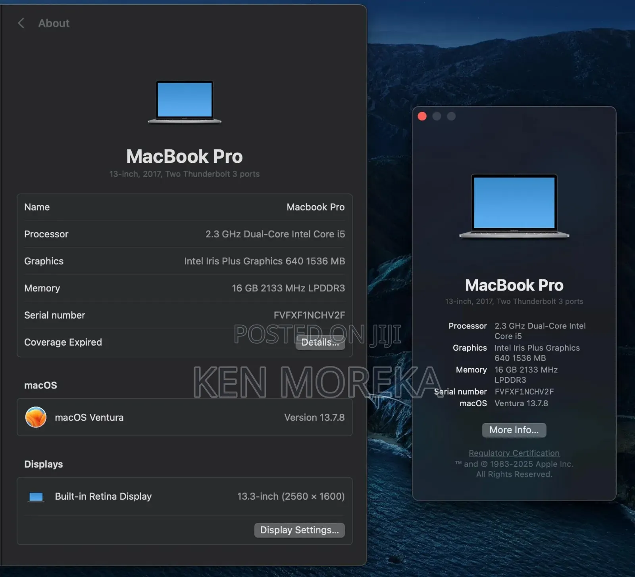Click the MacBook Pro heading in Settings

click(x=185, y=156)
